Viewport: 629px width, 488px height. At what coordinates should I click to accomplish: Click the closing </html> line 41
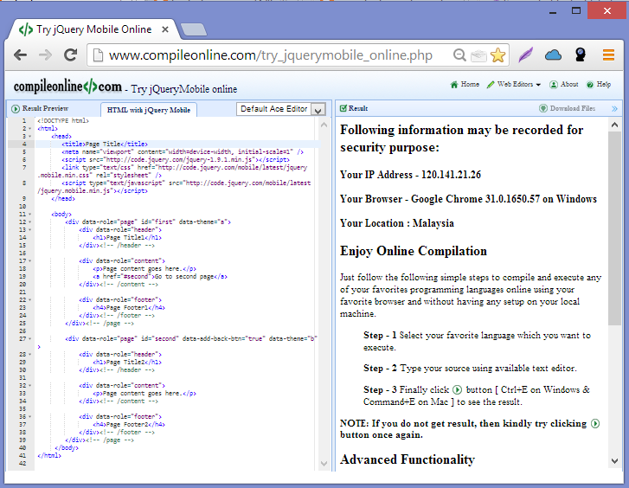click(49, 455)
